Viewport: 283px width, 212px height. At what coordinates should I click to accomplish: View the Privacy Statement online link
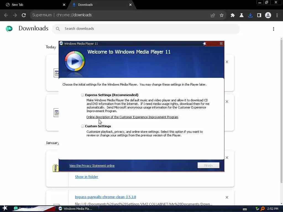92,166
